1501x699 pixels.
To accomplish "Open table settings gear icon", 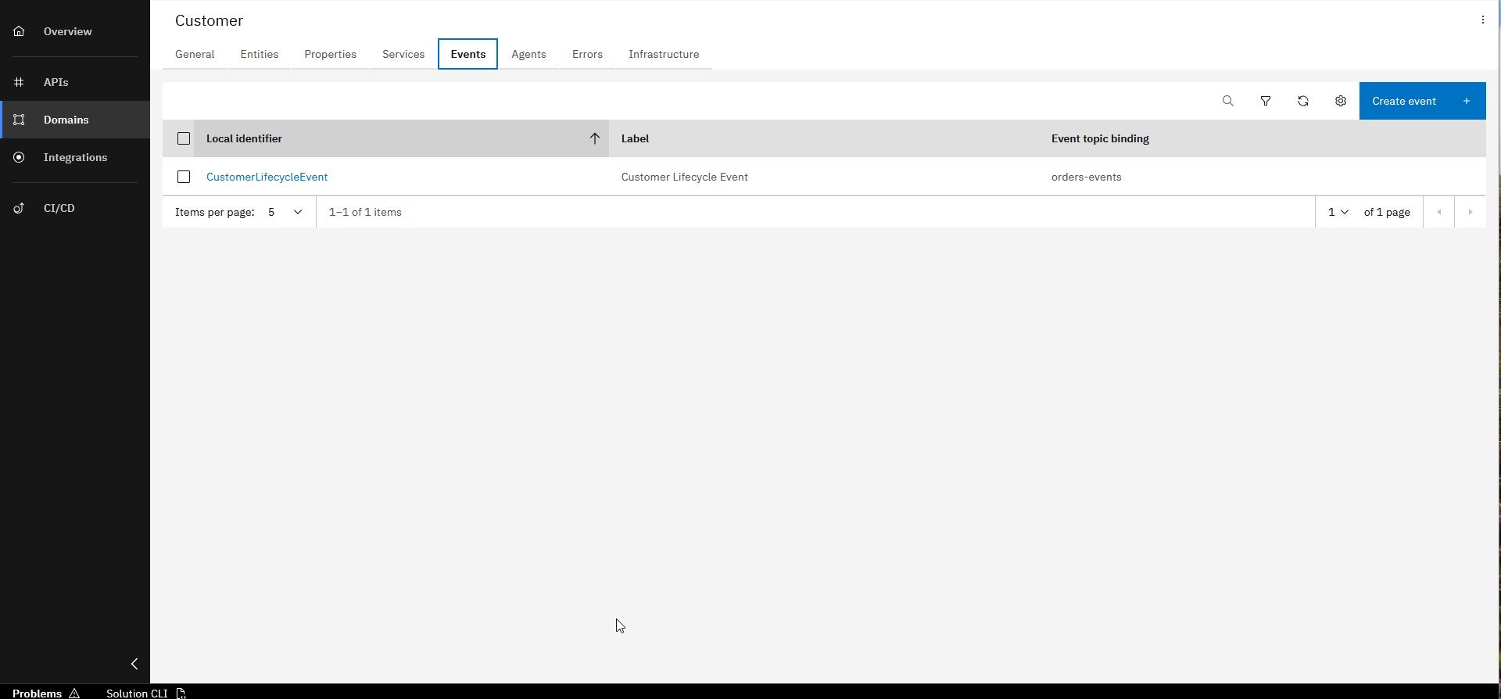I will click(1340, 101).
